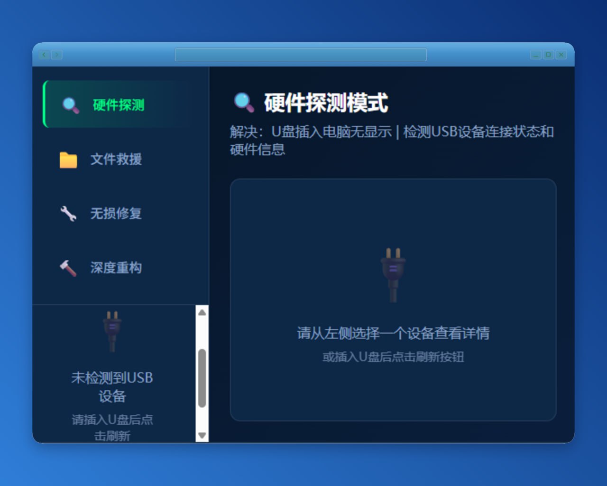This screenshot has width=607, height=486.
Task: Click the gray scrollbar thumb in device list
Action: (x=202, y=378)
